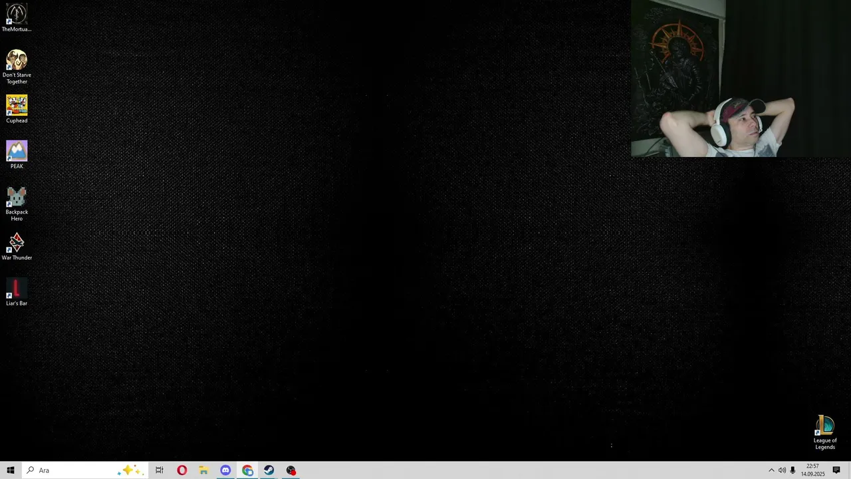The image size is (851, 479).
Task: Open the notification center icon
Action: [836, 470]
